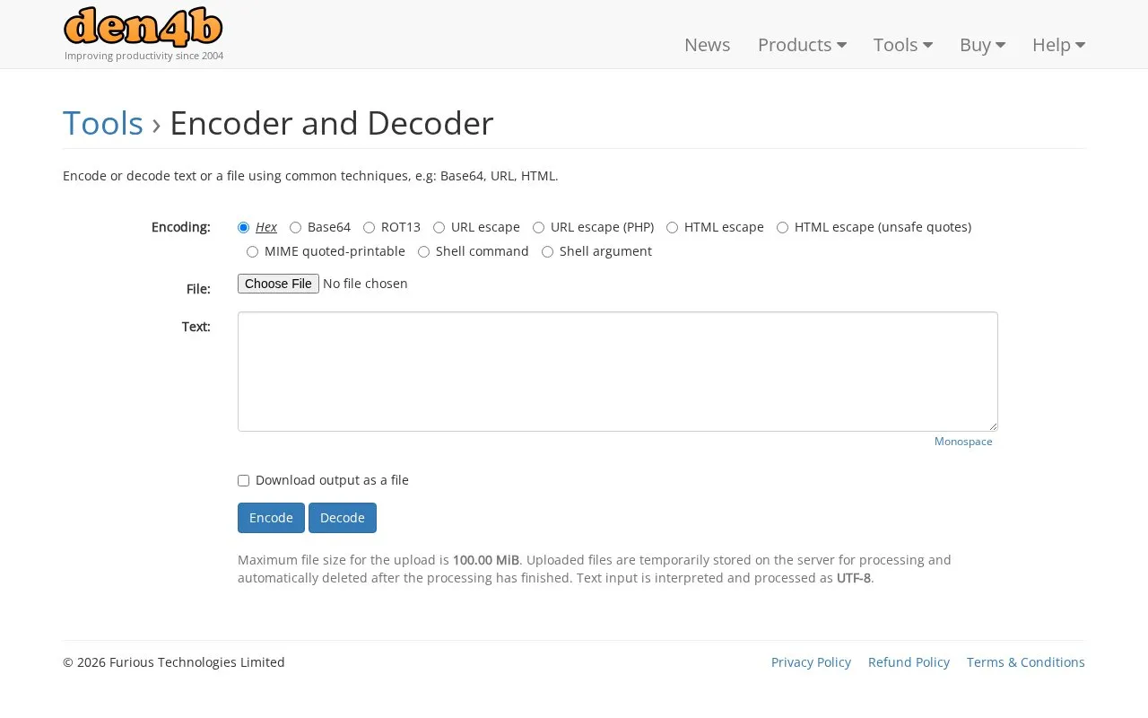Open the Refund Policy link
The width and height of the screenshot is (1148, 718).
(x=909, y=662)
